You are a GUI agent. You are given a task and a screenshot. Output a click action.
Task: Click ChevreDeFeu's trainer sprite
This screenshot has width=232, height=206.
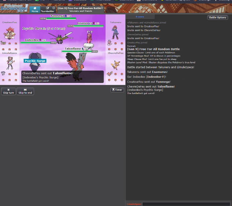[116, 65]
